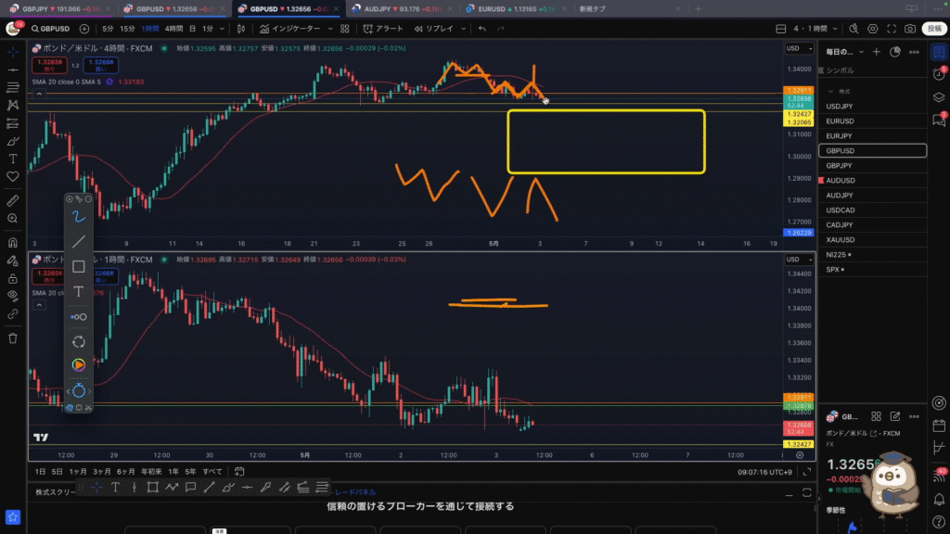The height and width of the screenshot is (534, 950).
Task: Select the すべて date range
Action: tap(212, 472)
